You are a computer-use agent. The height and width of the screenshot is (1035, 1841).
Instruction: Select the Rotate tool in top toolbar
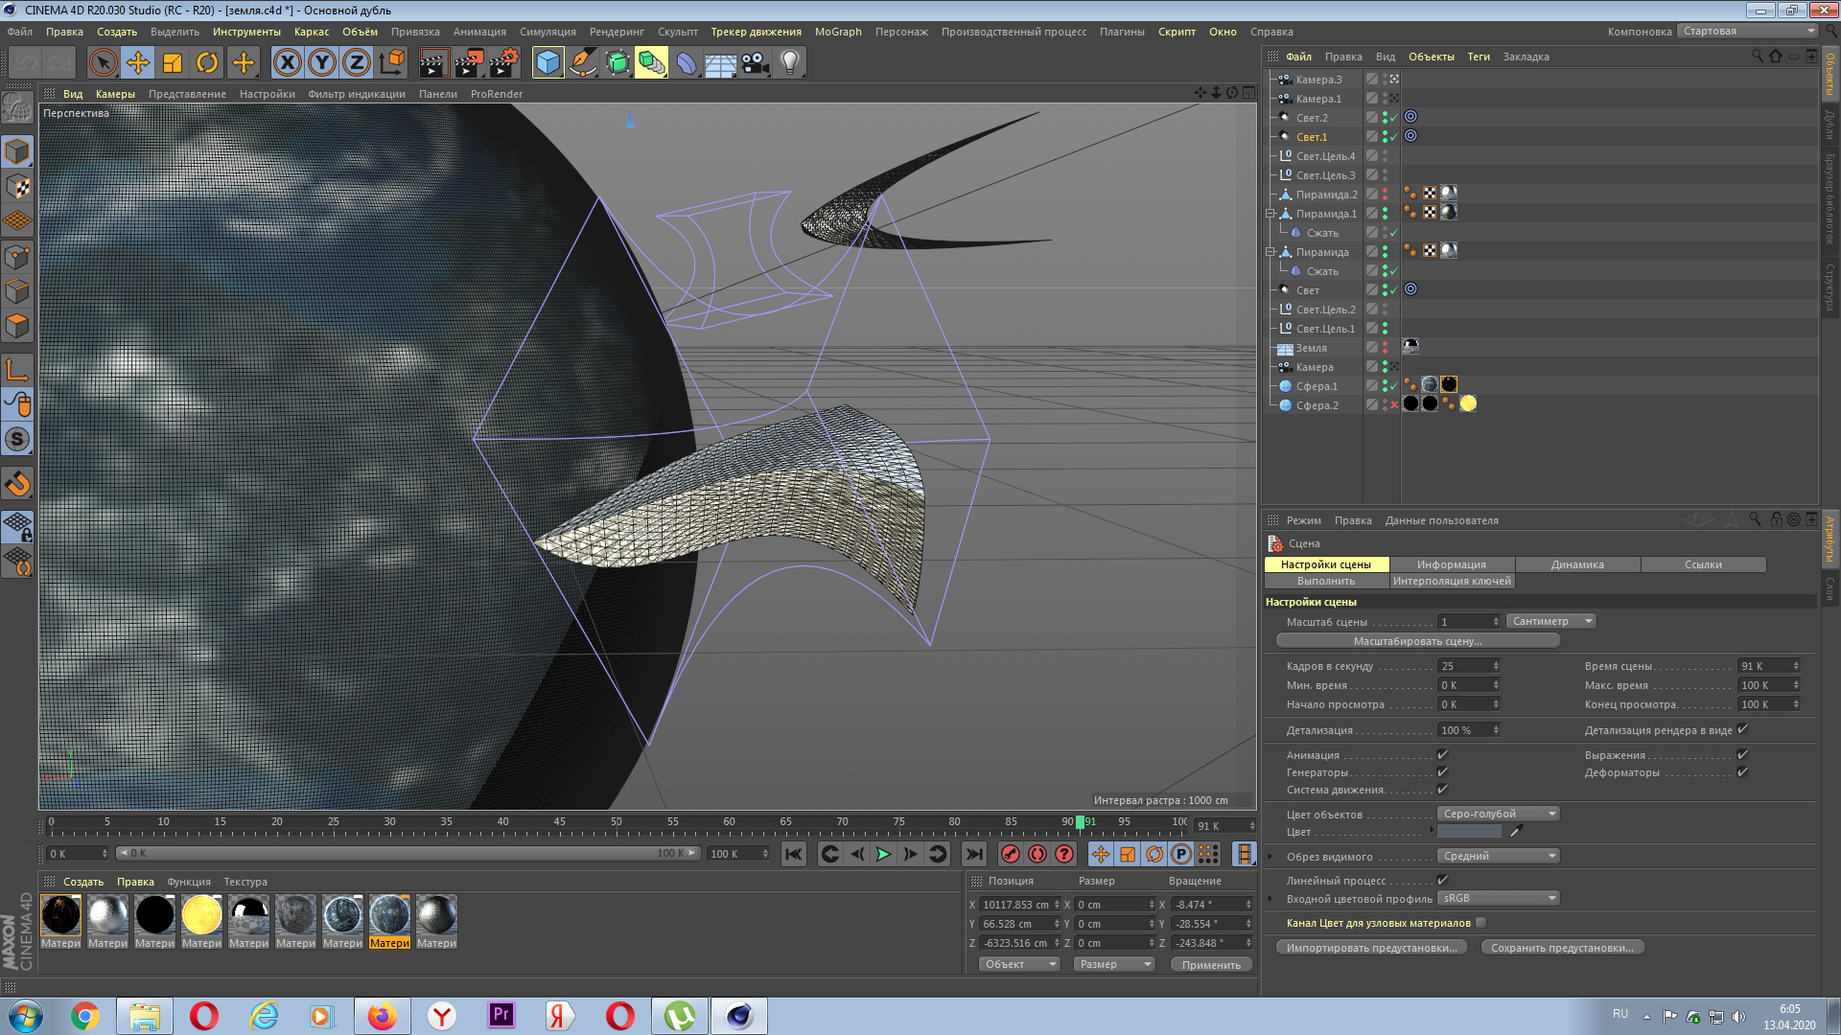point(207,63)
